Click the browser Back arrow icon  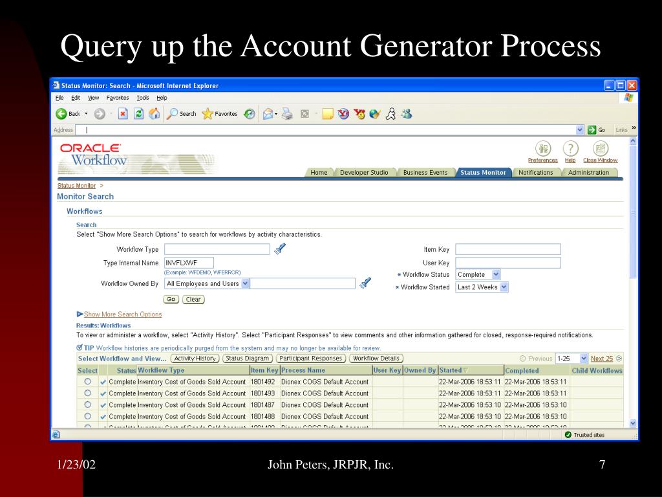(61, 114)
